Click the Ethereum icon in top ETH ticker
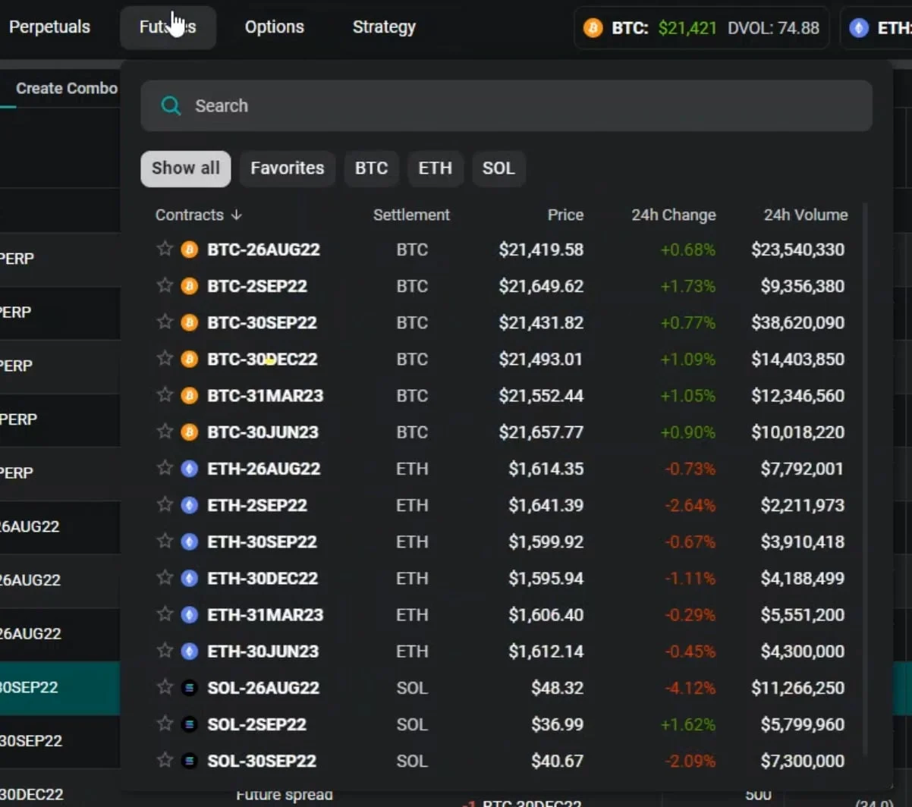Screen dimensions: 912x807 [x=859, y=28]
